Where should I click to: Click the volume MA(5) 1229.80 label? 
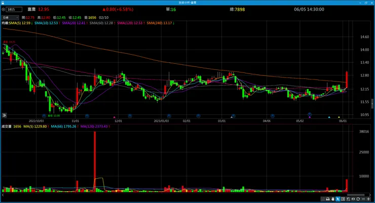36,127
